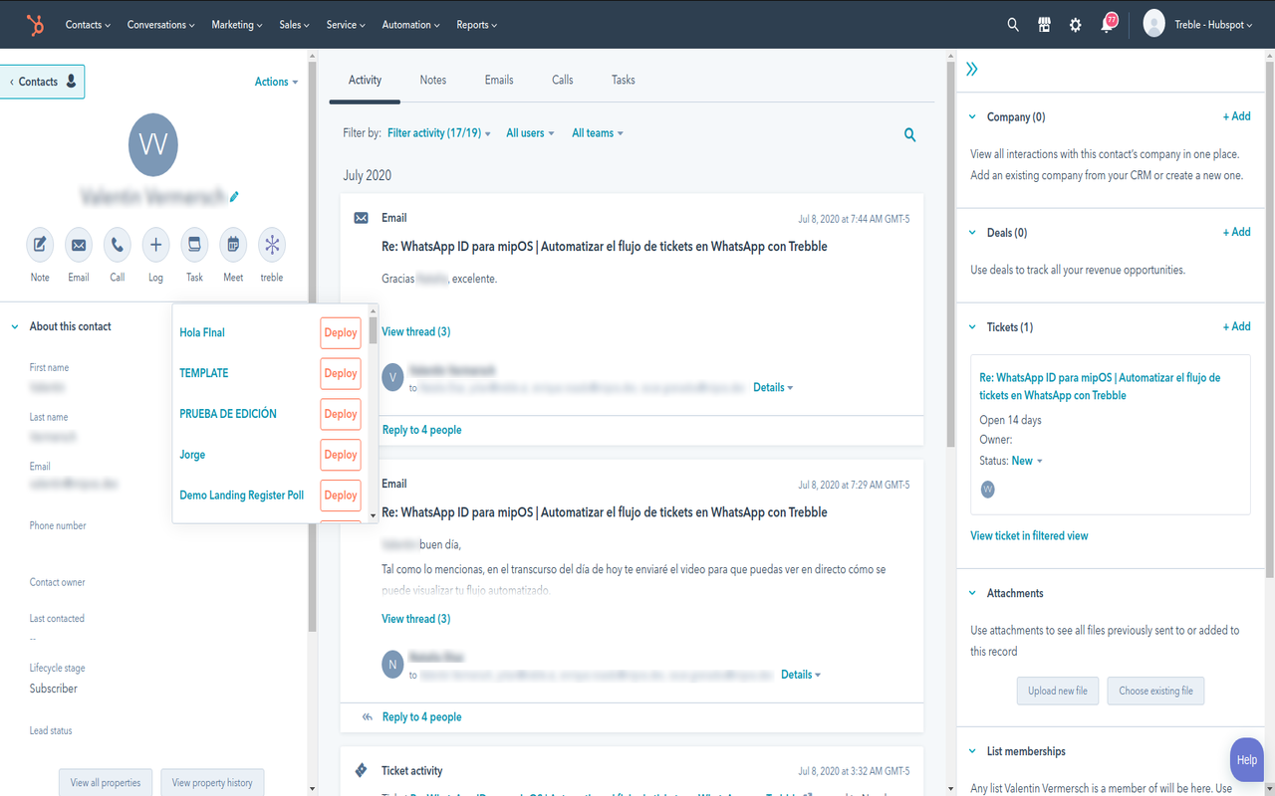
Task: Click the Call icon for this contact
Action: 117,245
